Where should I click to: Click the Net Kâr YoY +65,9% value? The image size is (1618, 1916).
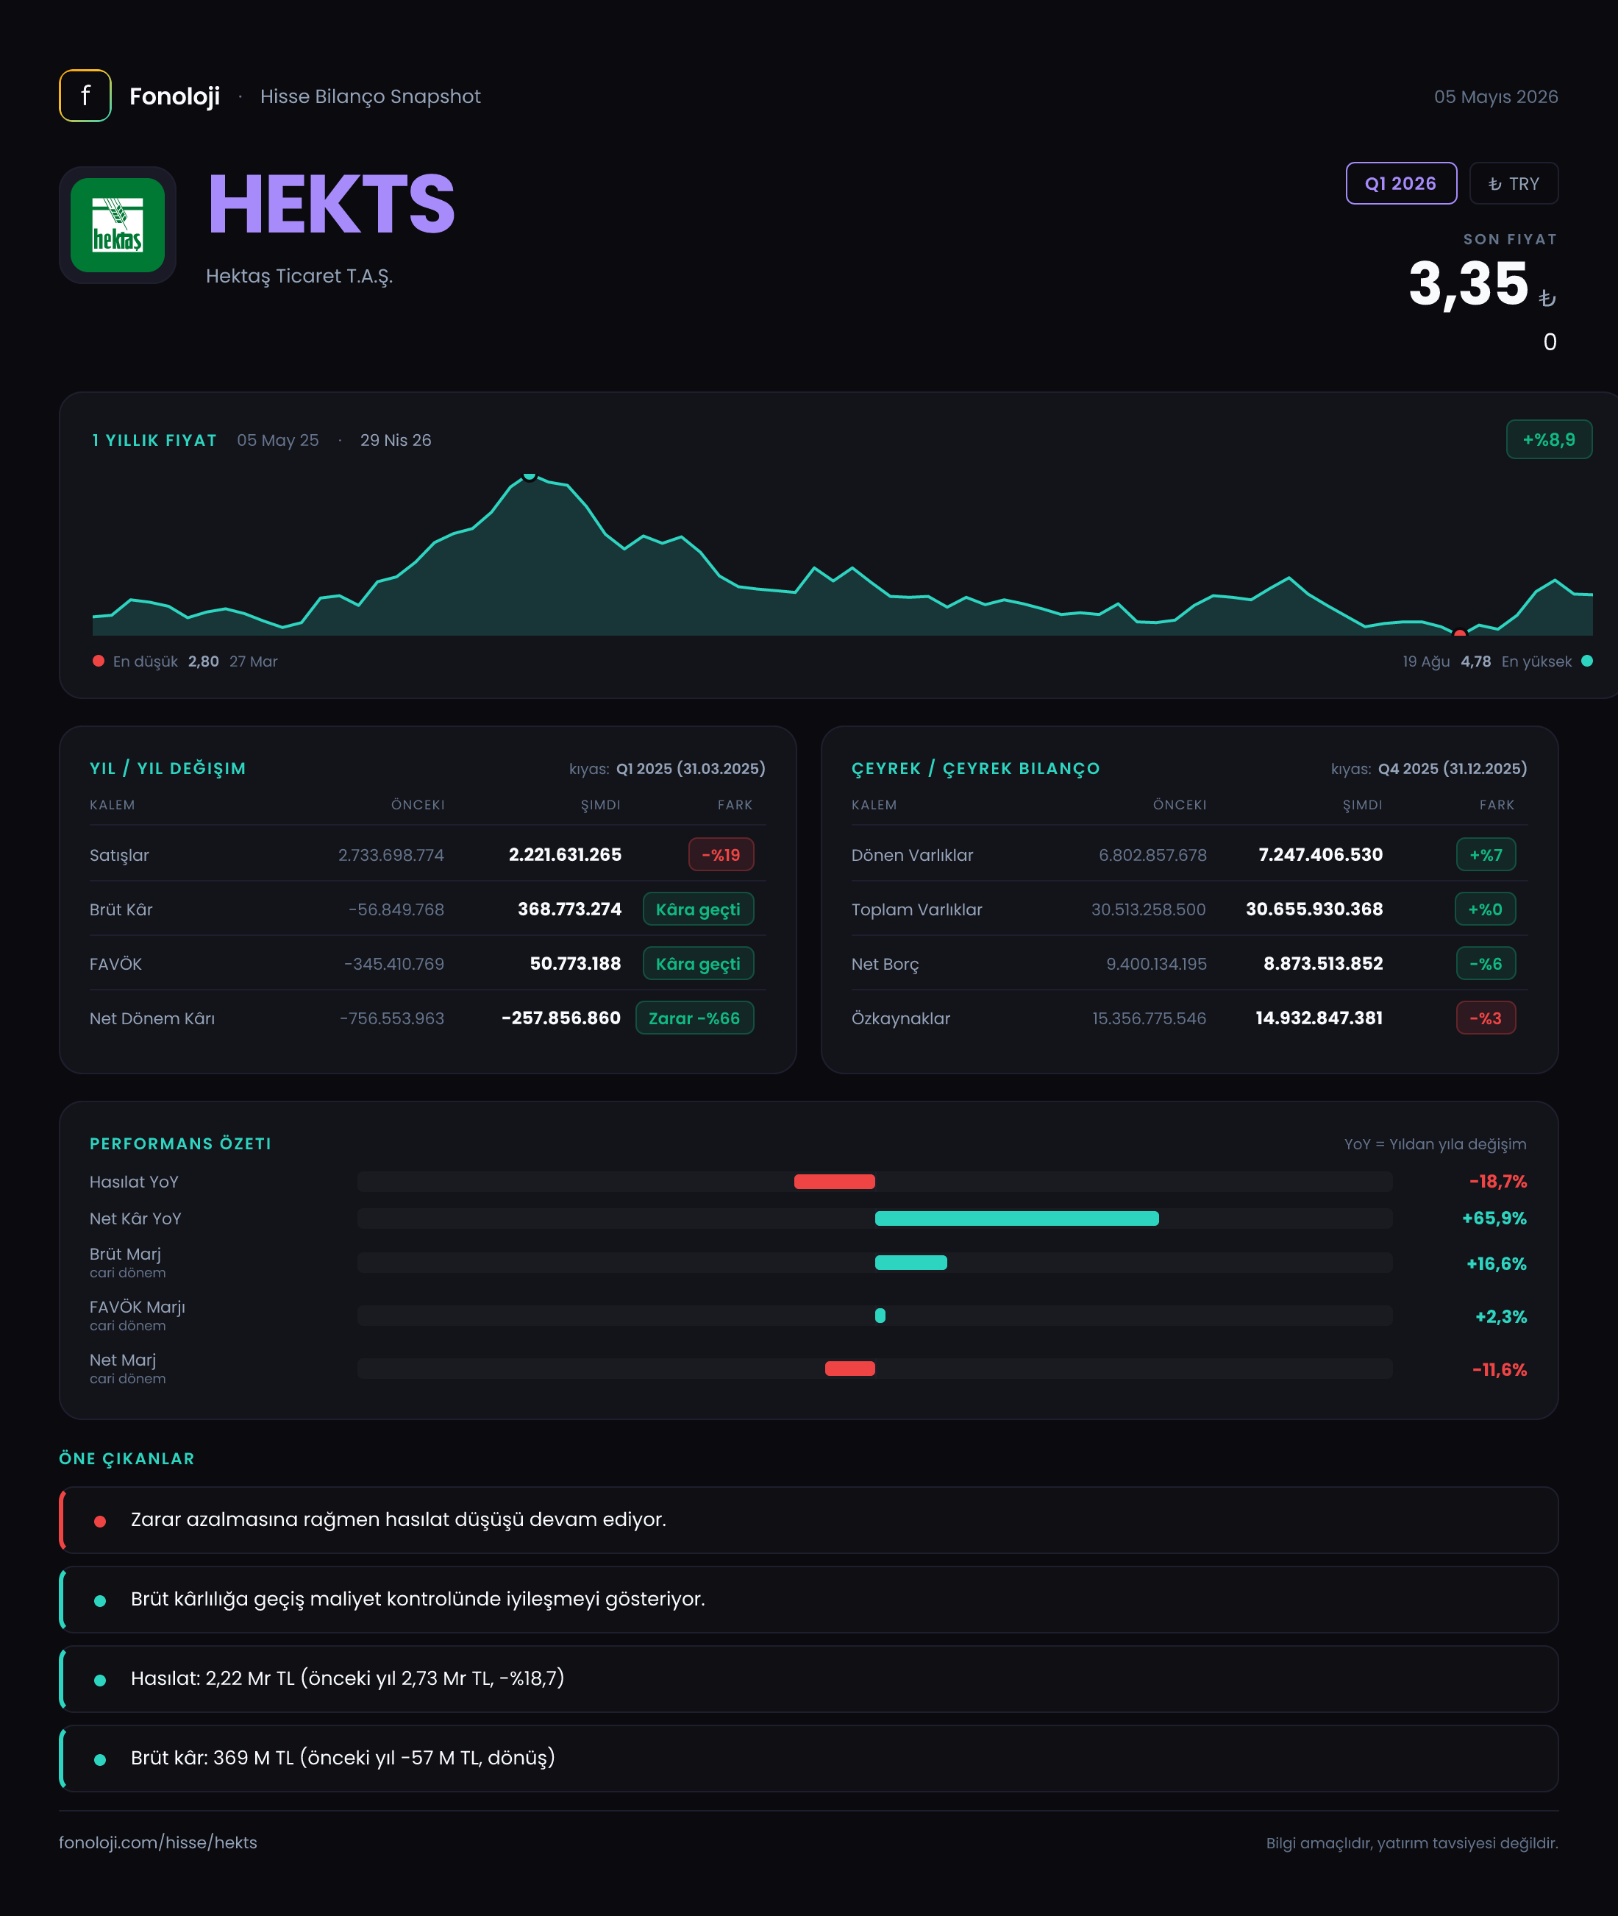pyautogui.click(x=1494, y=1218)
